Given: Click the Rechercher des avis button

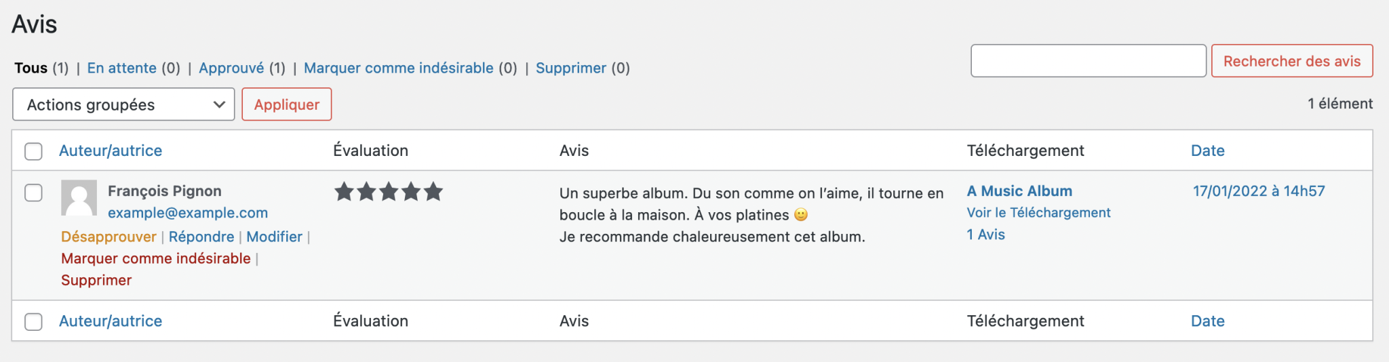Looking at the screenshot, I should tap(1292, 61).
